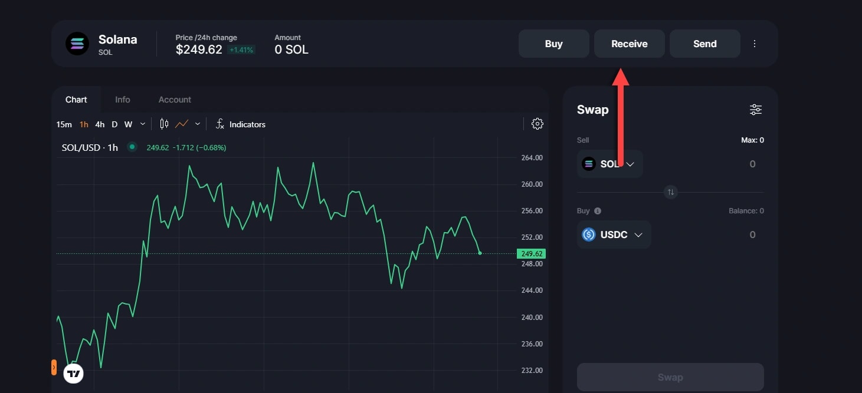Open the SOL sell token dropdown
862x393 pixels.
[609, 164]
